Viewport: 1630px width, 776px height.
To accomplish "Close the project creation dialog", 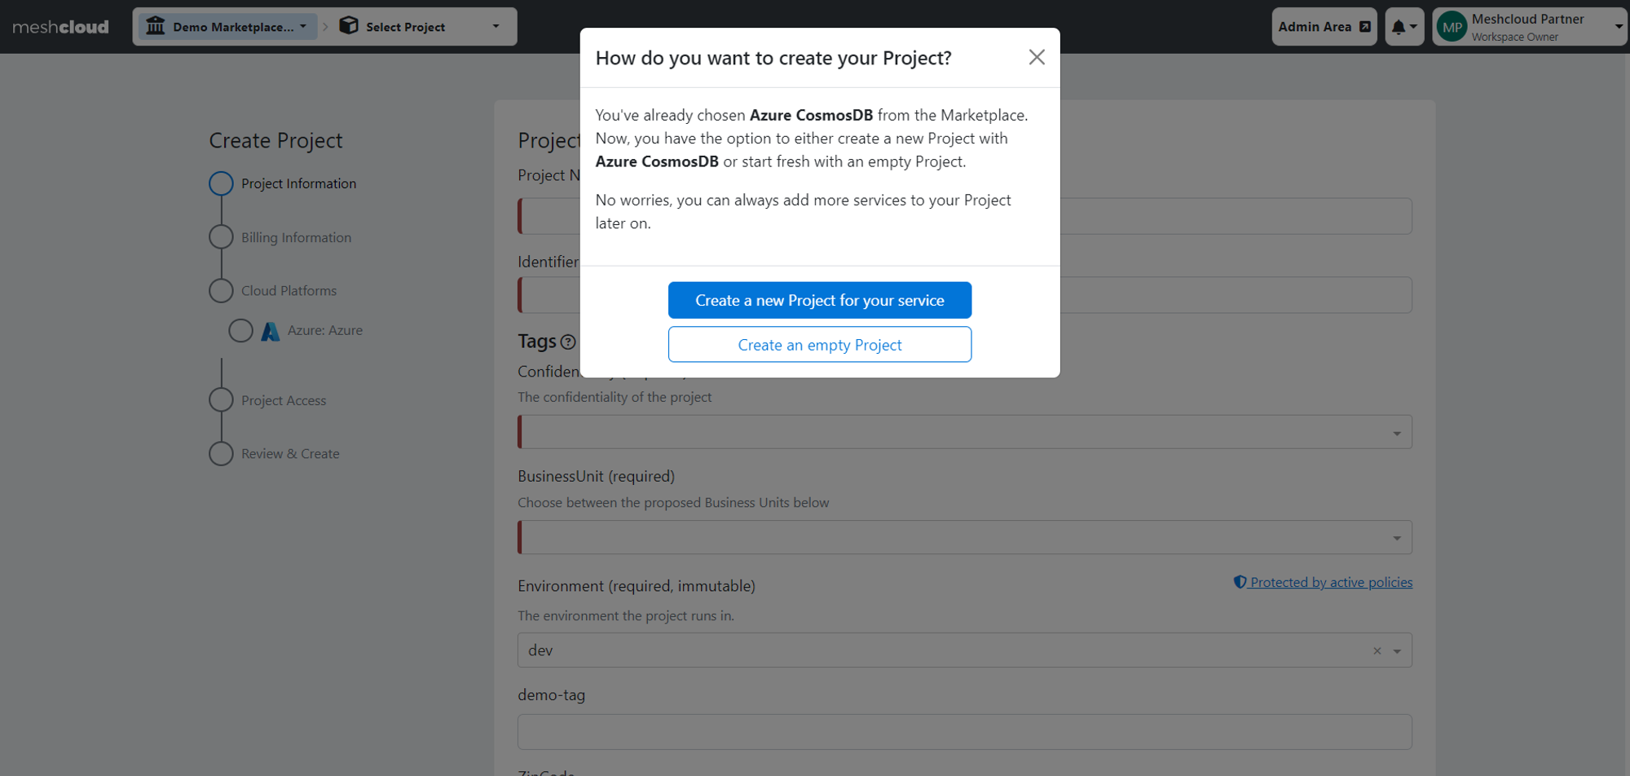I will [x=1036, y=57].
